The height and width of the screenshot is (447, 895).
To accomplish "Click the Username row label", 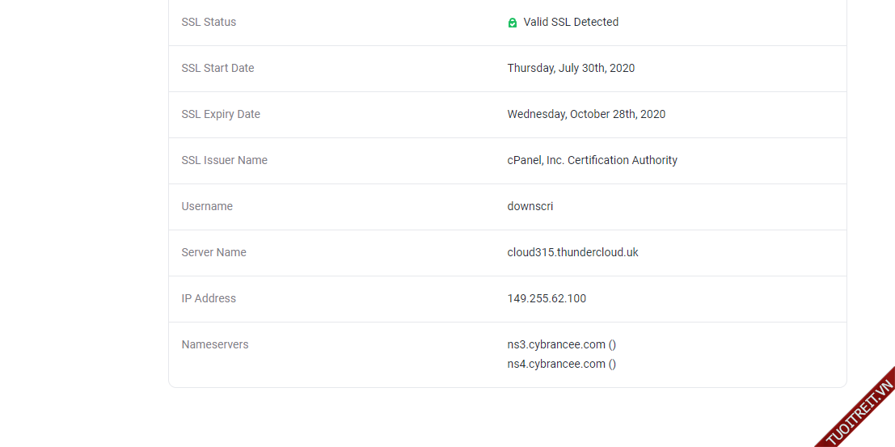I will point(207,206).
